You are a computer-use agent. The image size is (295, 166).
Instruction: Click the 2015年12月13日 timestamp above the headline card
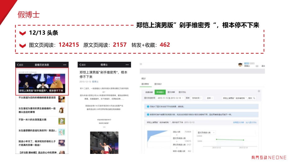27,72
